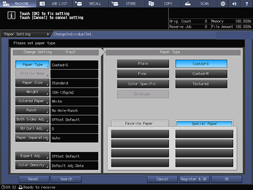The image size is (253, 190).
Task: Open the STORE function
Action: click(x=127, y=3)
